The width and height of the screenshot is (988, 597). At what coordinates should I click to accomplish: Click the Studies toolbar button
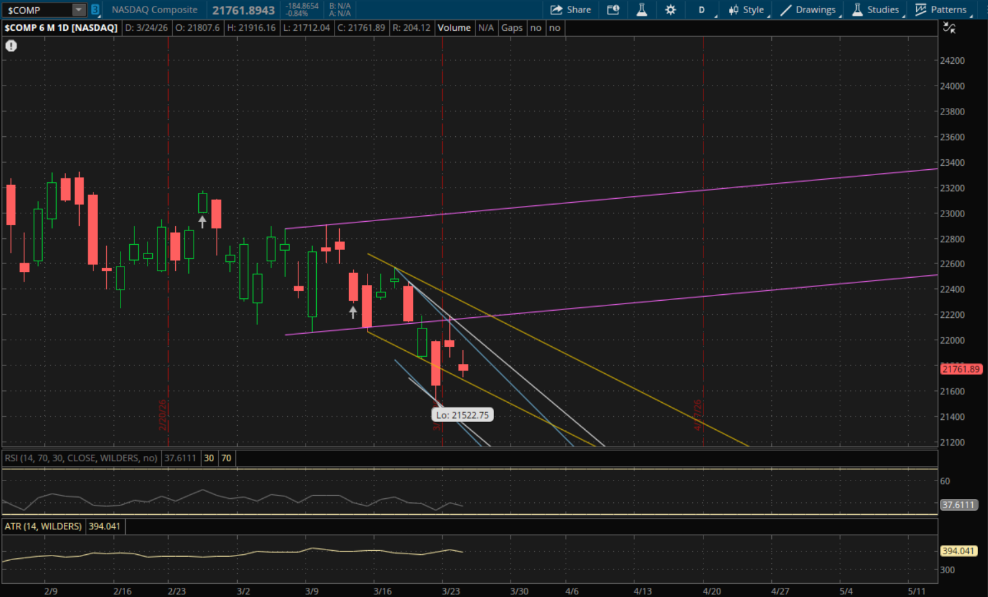click(875, 10)
